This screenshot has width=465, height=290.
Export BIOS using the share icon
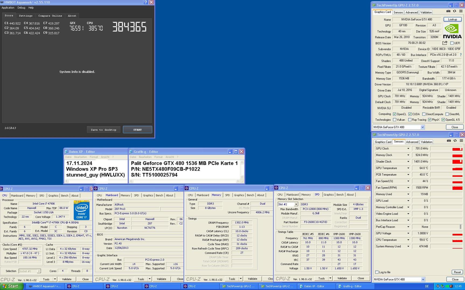point(445,43)
